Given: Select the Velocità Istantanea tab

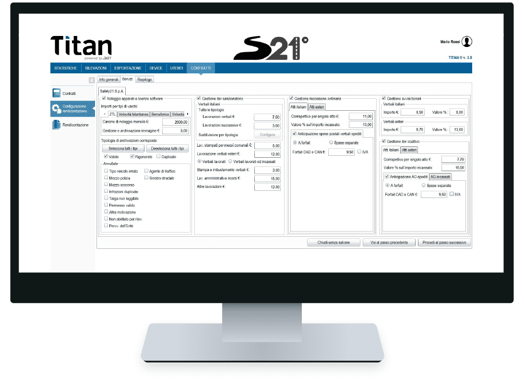Looking at the screenshot, I should (133, 114).
